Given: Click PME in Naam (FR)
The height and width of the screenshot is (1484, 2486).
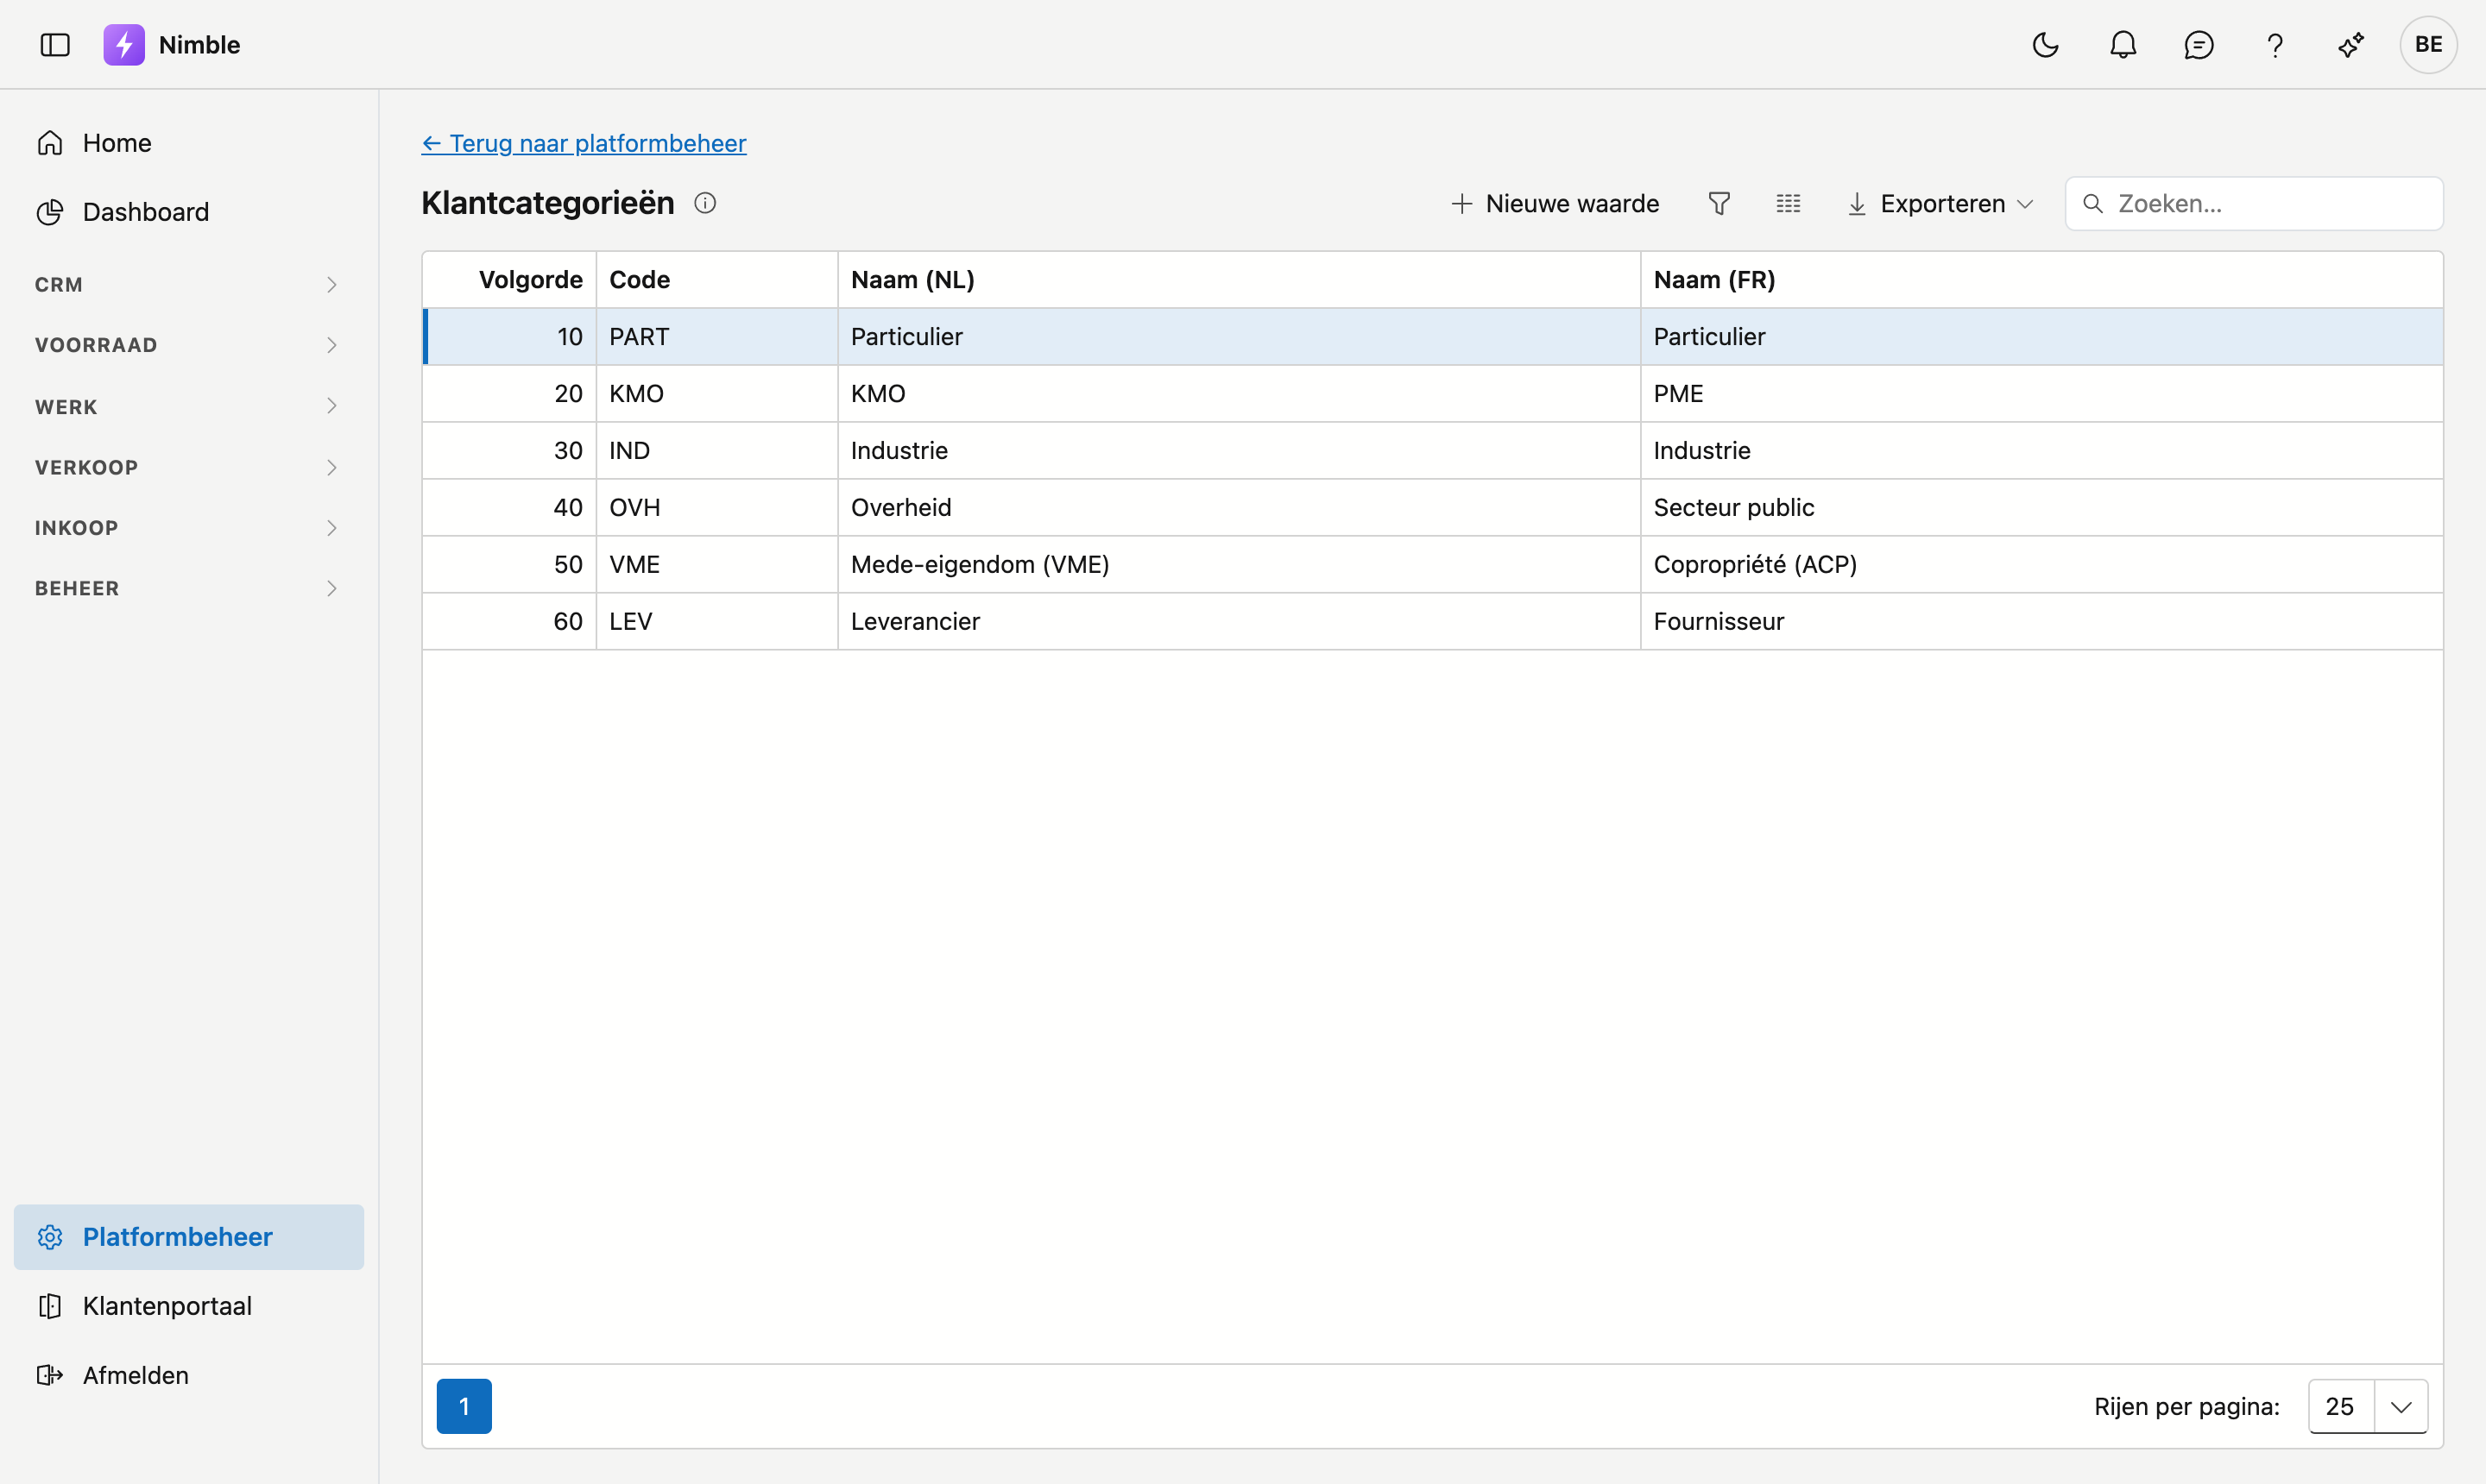Looking at the screenshot, I should (2041, 394).
